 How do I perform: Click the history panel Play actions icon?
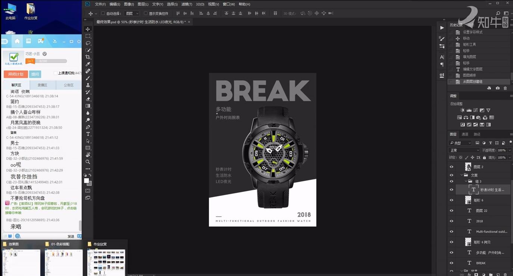point(442,28)
